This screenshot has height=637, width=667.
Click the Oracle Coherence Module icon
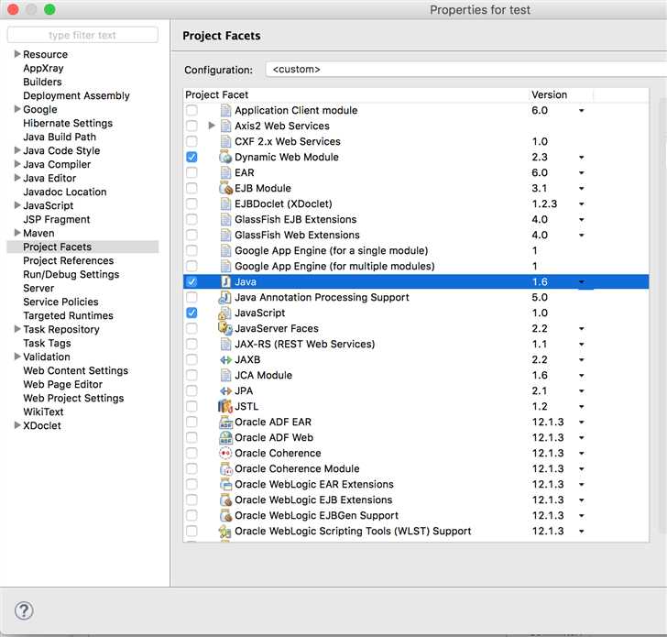pos(225,469)
